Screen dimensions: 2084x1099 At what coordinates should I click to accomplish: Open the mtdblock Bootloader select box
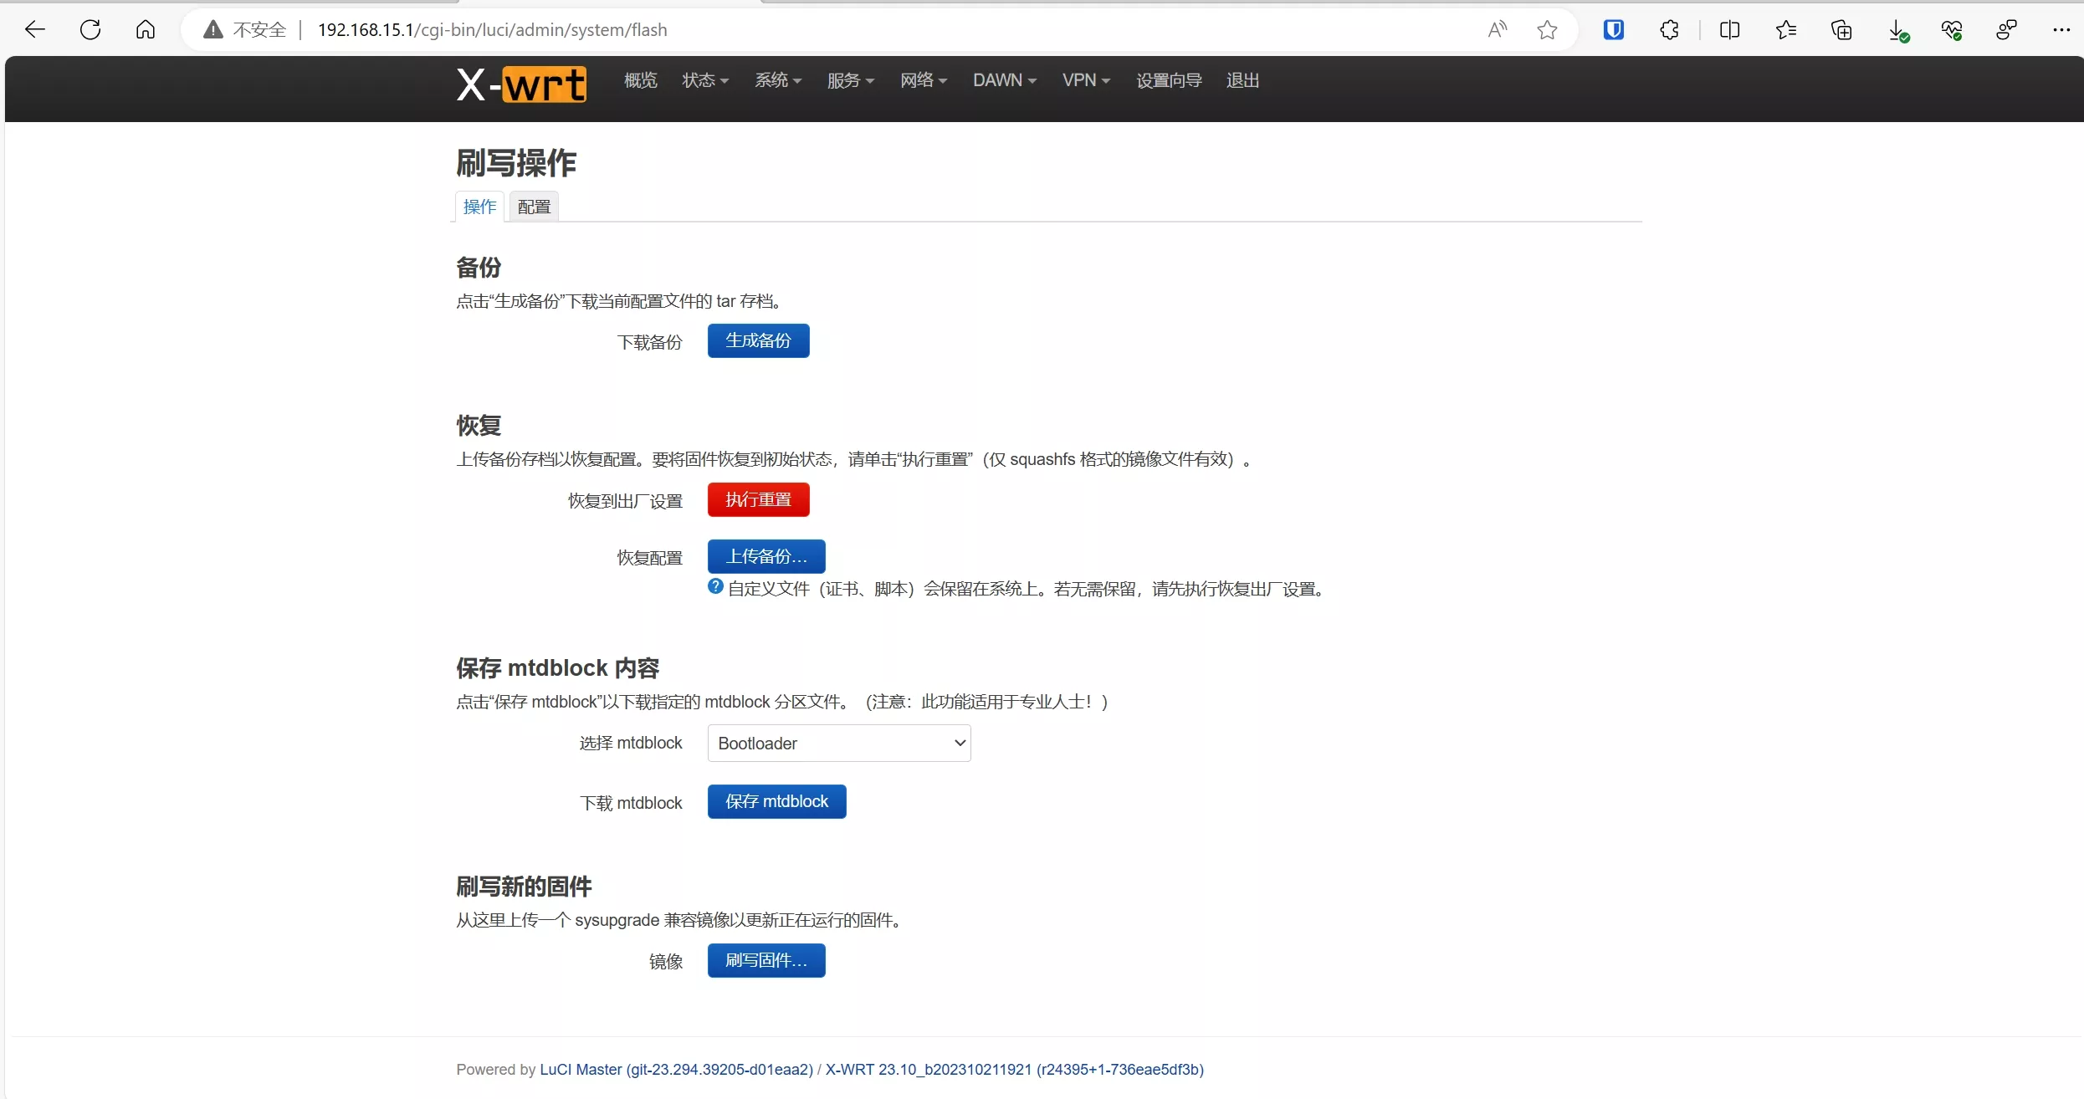[838, 743]
